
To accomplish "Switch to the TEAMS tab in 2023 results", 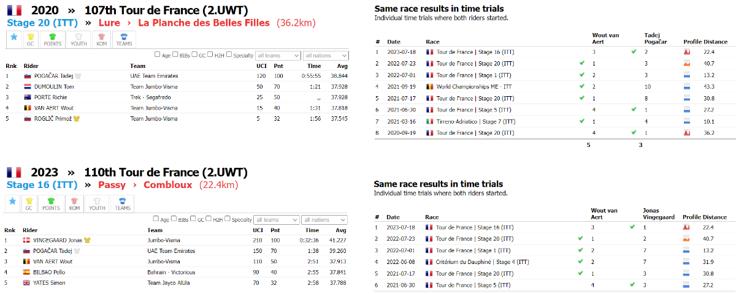I will click(x=123, y=203).
